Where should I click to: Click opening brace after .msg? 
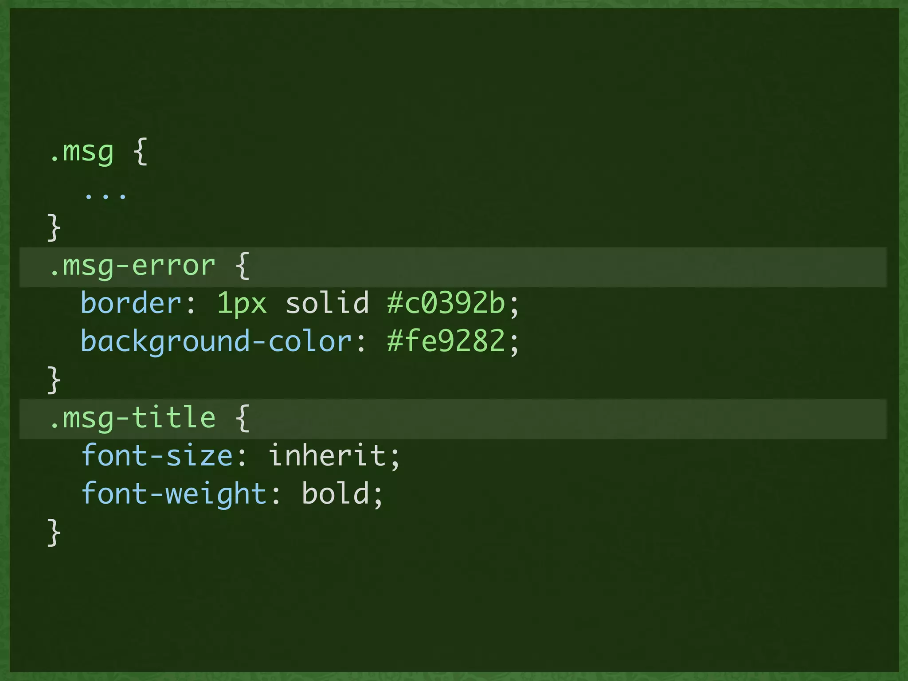(140, 152)
